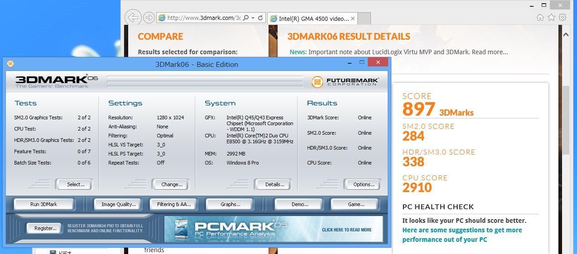Minimize the 3DMark06 window

coord(349,63)
